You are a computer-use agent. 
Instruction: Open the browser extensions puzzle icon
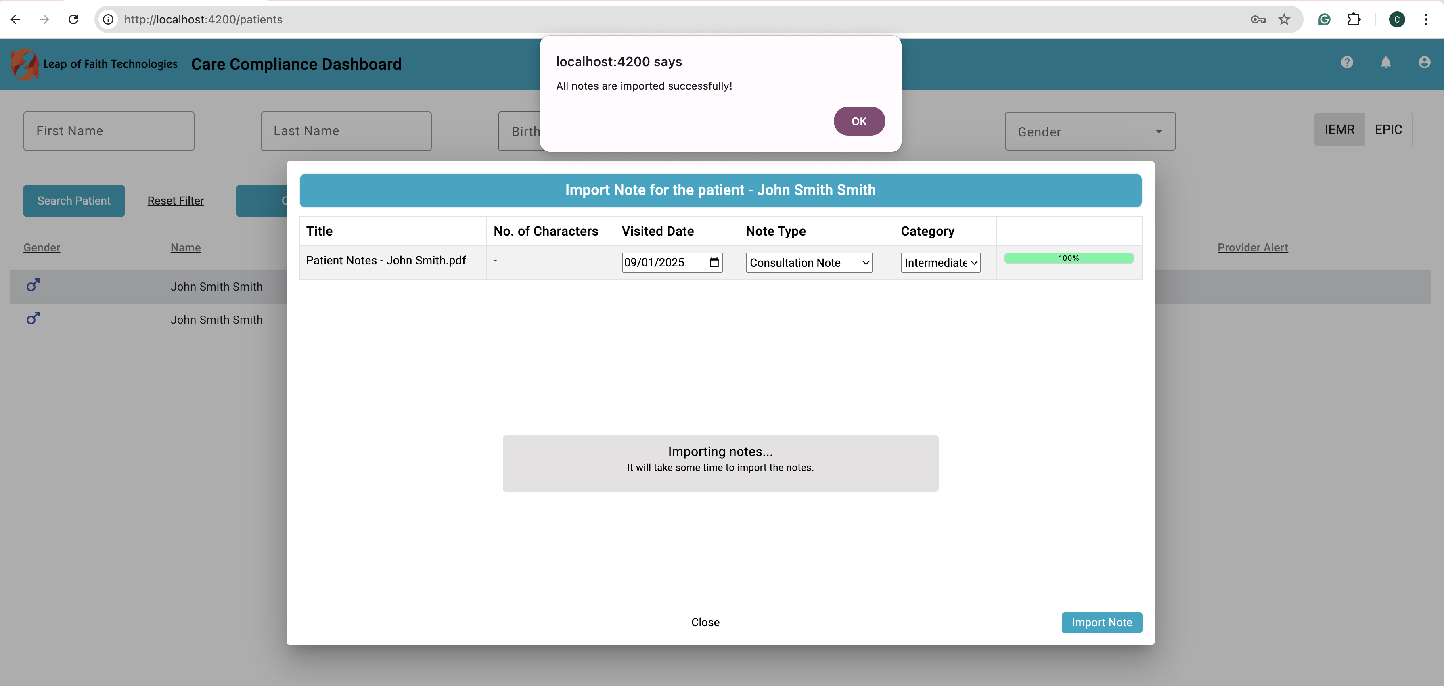point(1354,20)
